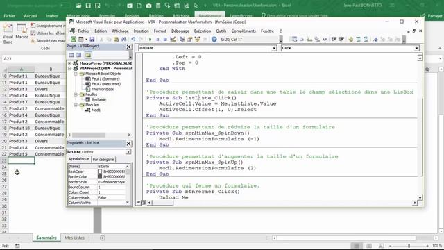Click View Code icon in Project panel
Screen dimensions: 444x250
[x=71, y=55]
